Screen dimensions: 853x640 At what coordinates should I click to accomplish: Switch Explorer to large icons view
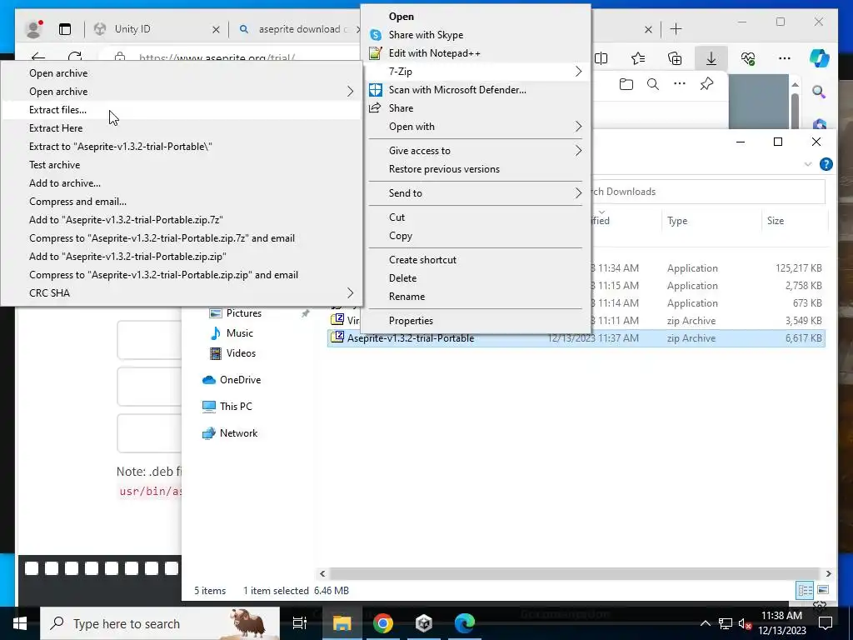[x=823, y=590]
